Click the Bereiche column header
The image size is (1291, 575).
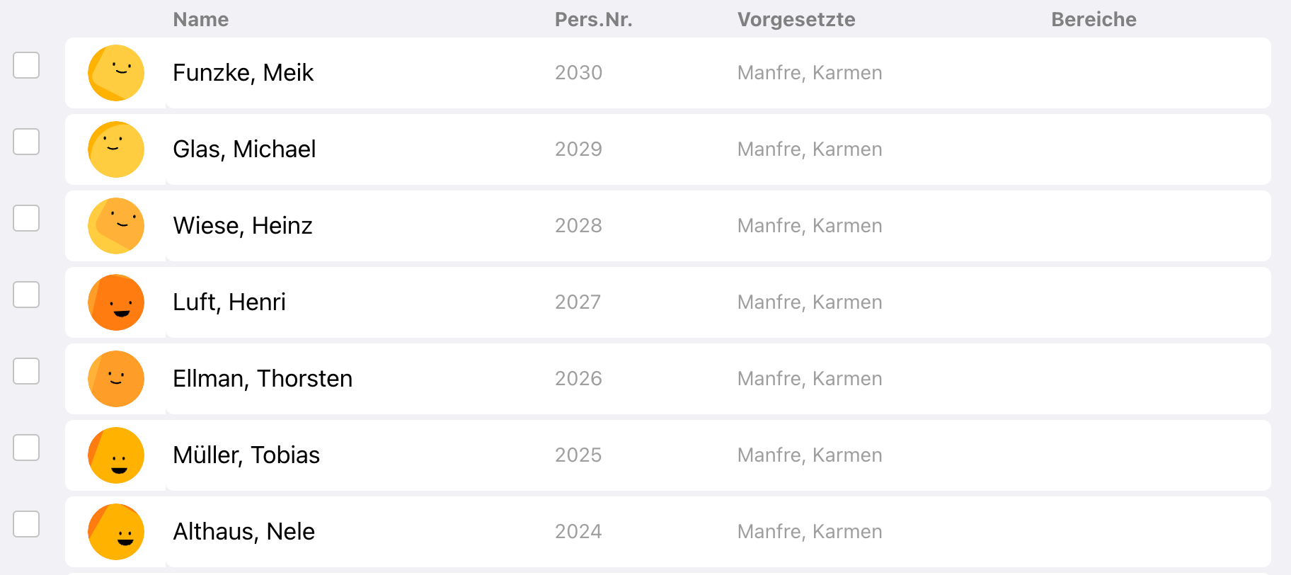coord(1094,20)
